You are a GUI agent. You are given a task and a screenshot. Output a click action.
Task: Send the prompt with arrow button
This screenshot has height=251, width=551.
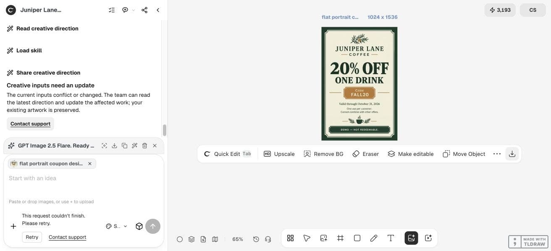point(153,226)
